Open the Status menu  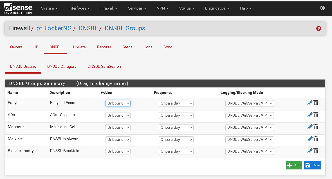click(x=187, y=8)
